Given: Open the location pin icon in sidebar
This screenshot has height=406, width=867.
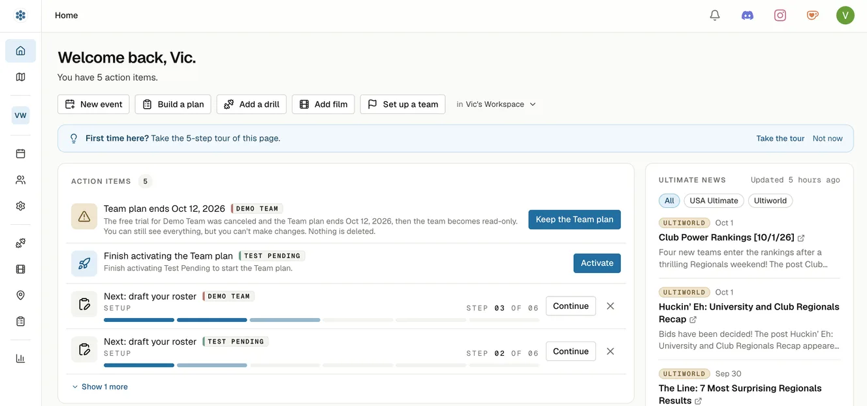Looking at the screenshot, I should 20,295.
